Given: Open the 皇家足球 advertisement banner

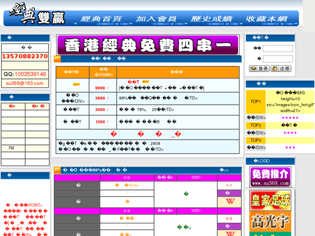Looking at the screenshot, I should point(270,200).
